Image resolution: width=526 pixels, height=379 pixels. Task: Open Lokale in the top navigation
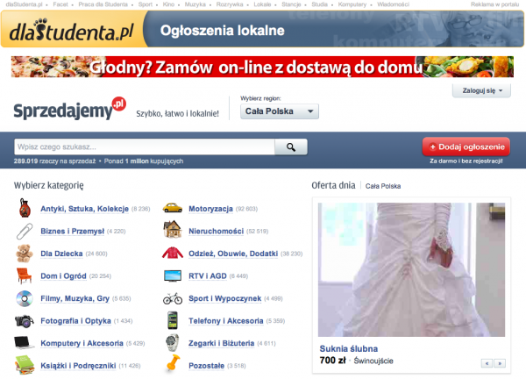coord(262,4)
